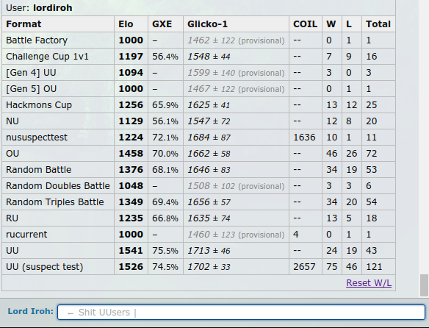
Task: Focus the chat message input field
Action: 241,312
